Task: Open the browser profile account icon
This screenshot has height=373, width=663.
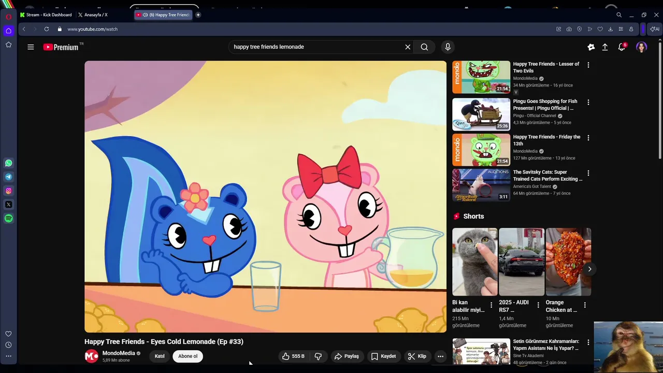Action: click(x=631, y=29)
